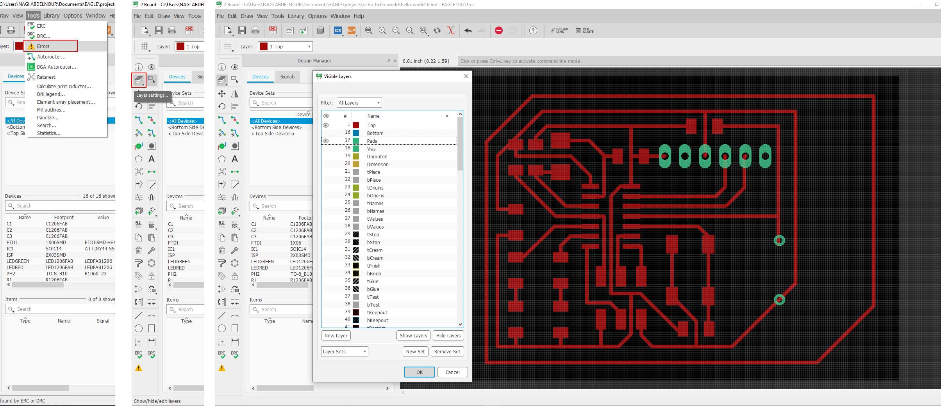The image size is (941, 406).
Task: Open Help with the question mark icon
Action: [533, 30]
